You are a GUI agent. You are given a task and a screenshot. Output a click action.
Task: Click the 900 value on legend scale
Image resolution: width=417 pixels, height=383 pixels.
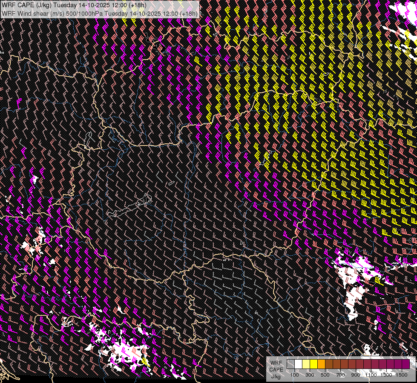[x=356, y=375]
